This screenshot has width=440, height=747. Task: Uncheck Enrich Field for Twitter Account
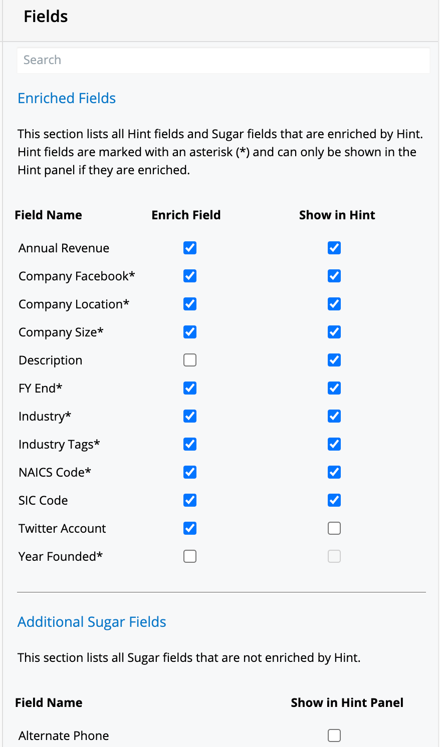(190, 528)
